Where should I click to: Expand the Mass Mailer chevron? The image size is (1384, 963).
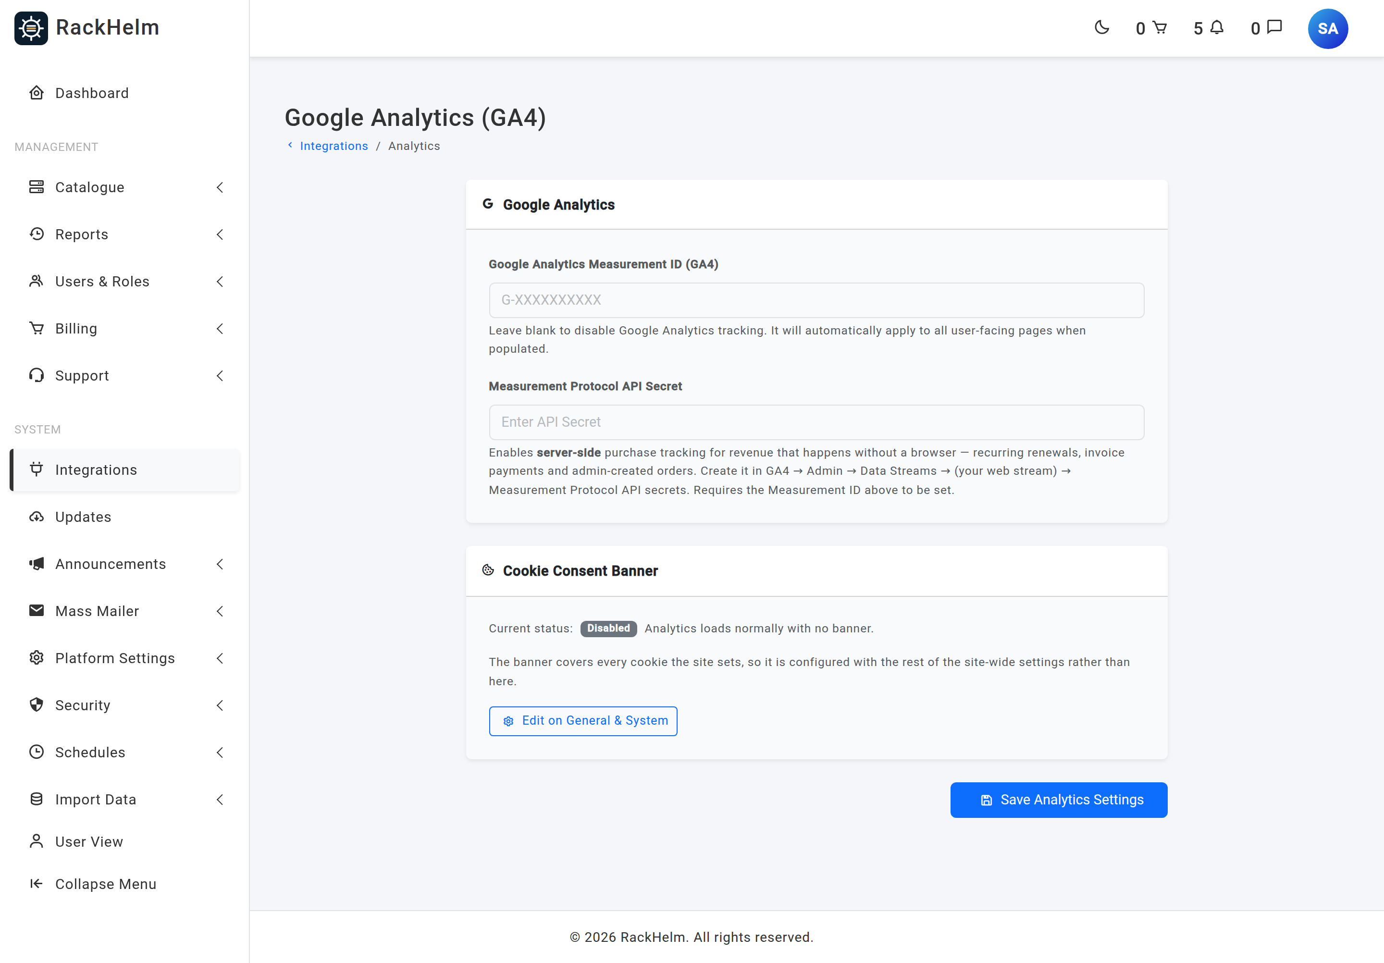[220, 611]
